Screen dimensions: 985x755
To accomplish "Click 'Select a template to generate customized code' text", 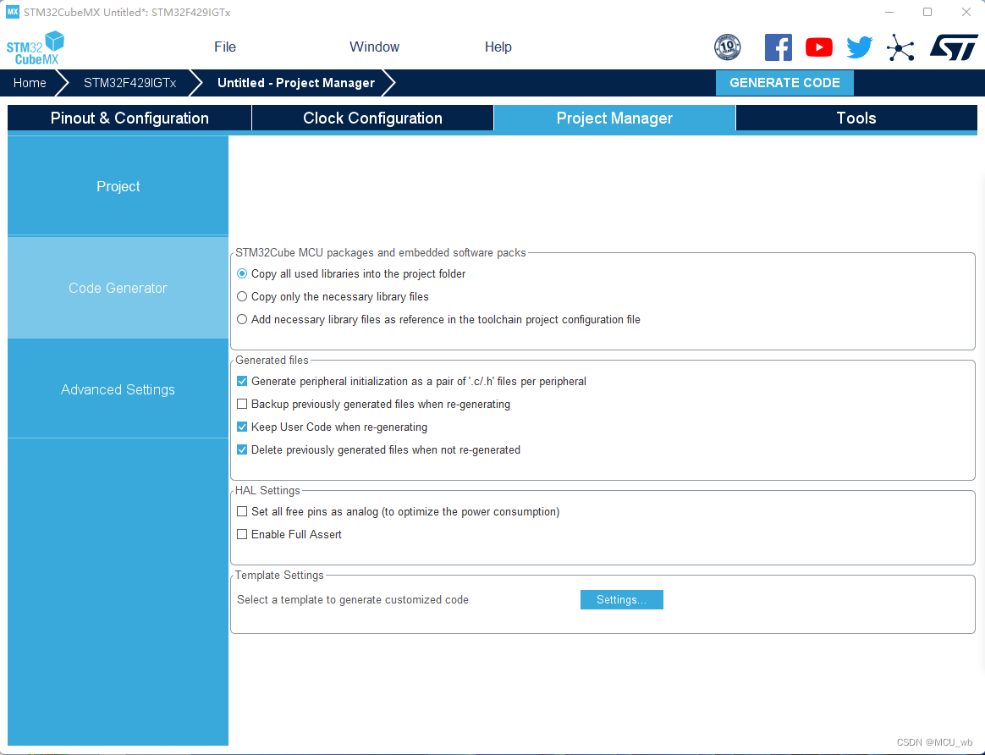I will (353, 600).
